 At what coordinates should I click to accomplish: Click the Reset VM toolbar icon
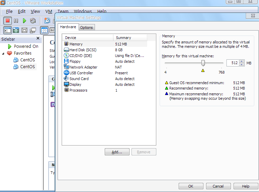tap(33, 21)
